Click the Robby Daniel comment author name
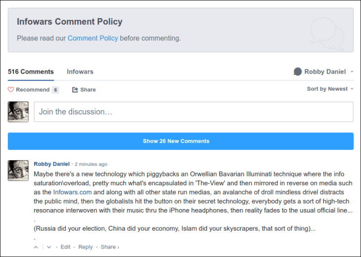The height and width of the screenshot is (257, 361). pyautogui.click(x=52, y=164)
